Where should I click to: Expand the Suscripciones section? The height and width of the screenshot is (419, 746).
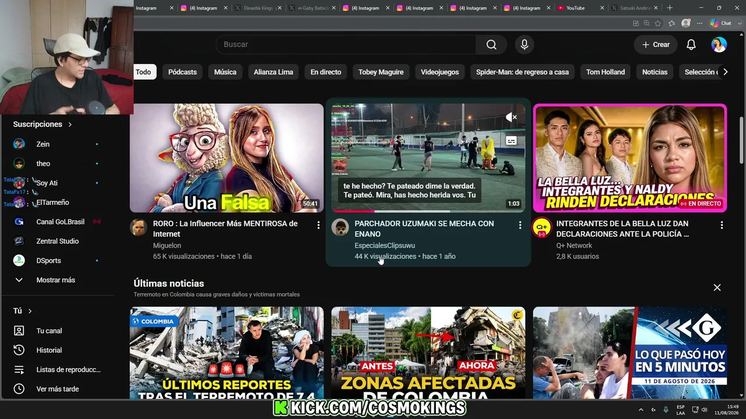(43, 125)
